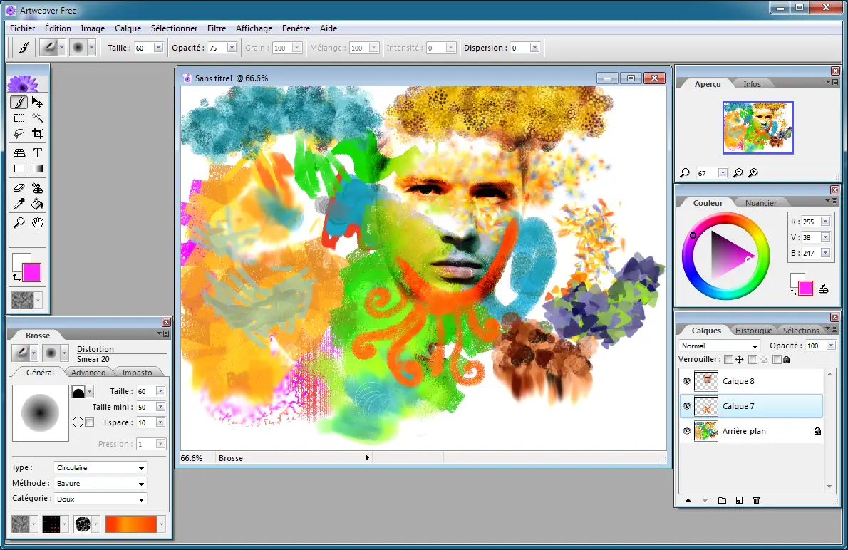This screenshot has width=848, height=550.
Task: Select the Gradient tool
Action: [x=37, y=169]
